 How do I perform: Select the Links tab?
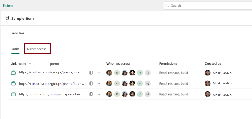pos(15,49)
